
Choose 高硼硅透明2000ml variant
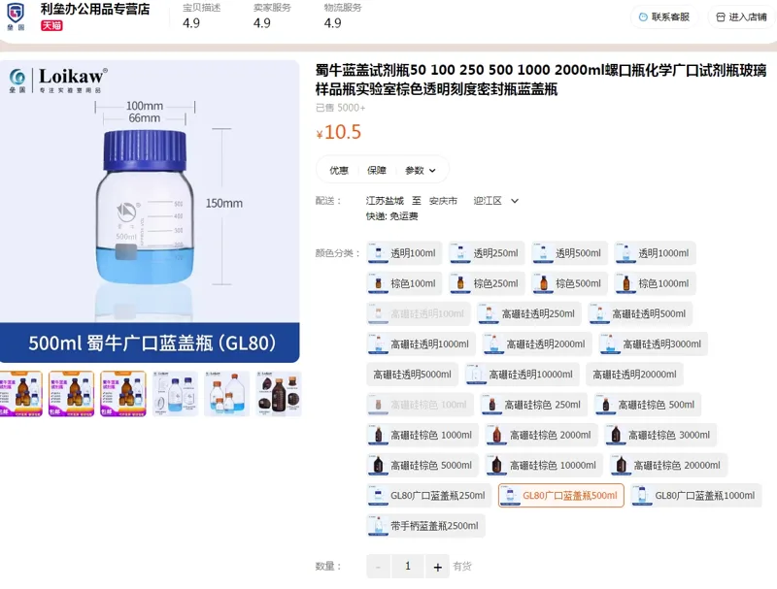click(x=537, y=344)
